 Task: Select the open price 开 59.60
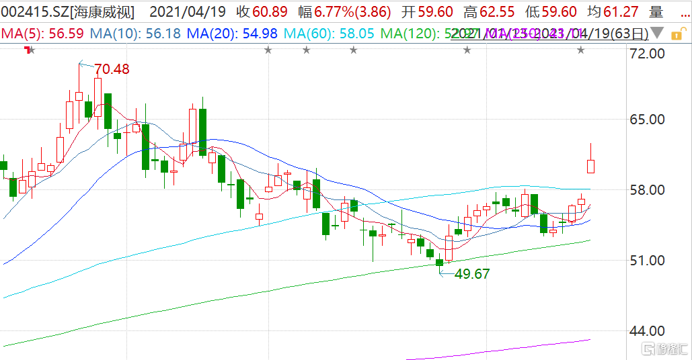pos(427,12)
